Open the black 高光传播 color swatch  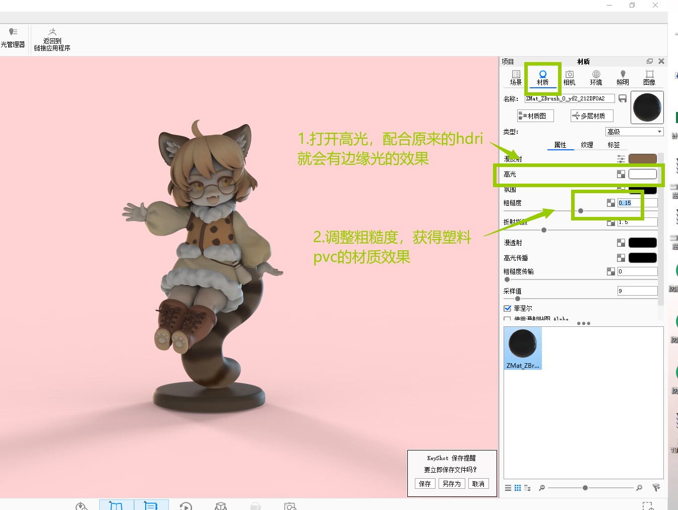(x=643, y=258)
